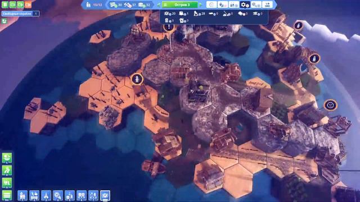The image size is (360, 202).
Task: Click the tools resource showing 37
Action: (x=130, y=5)
